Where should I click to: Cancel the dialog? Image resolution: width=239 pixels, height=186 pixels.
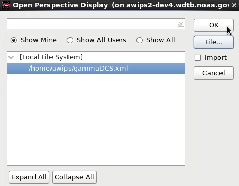214,73
